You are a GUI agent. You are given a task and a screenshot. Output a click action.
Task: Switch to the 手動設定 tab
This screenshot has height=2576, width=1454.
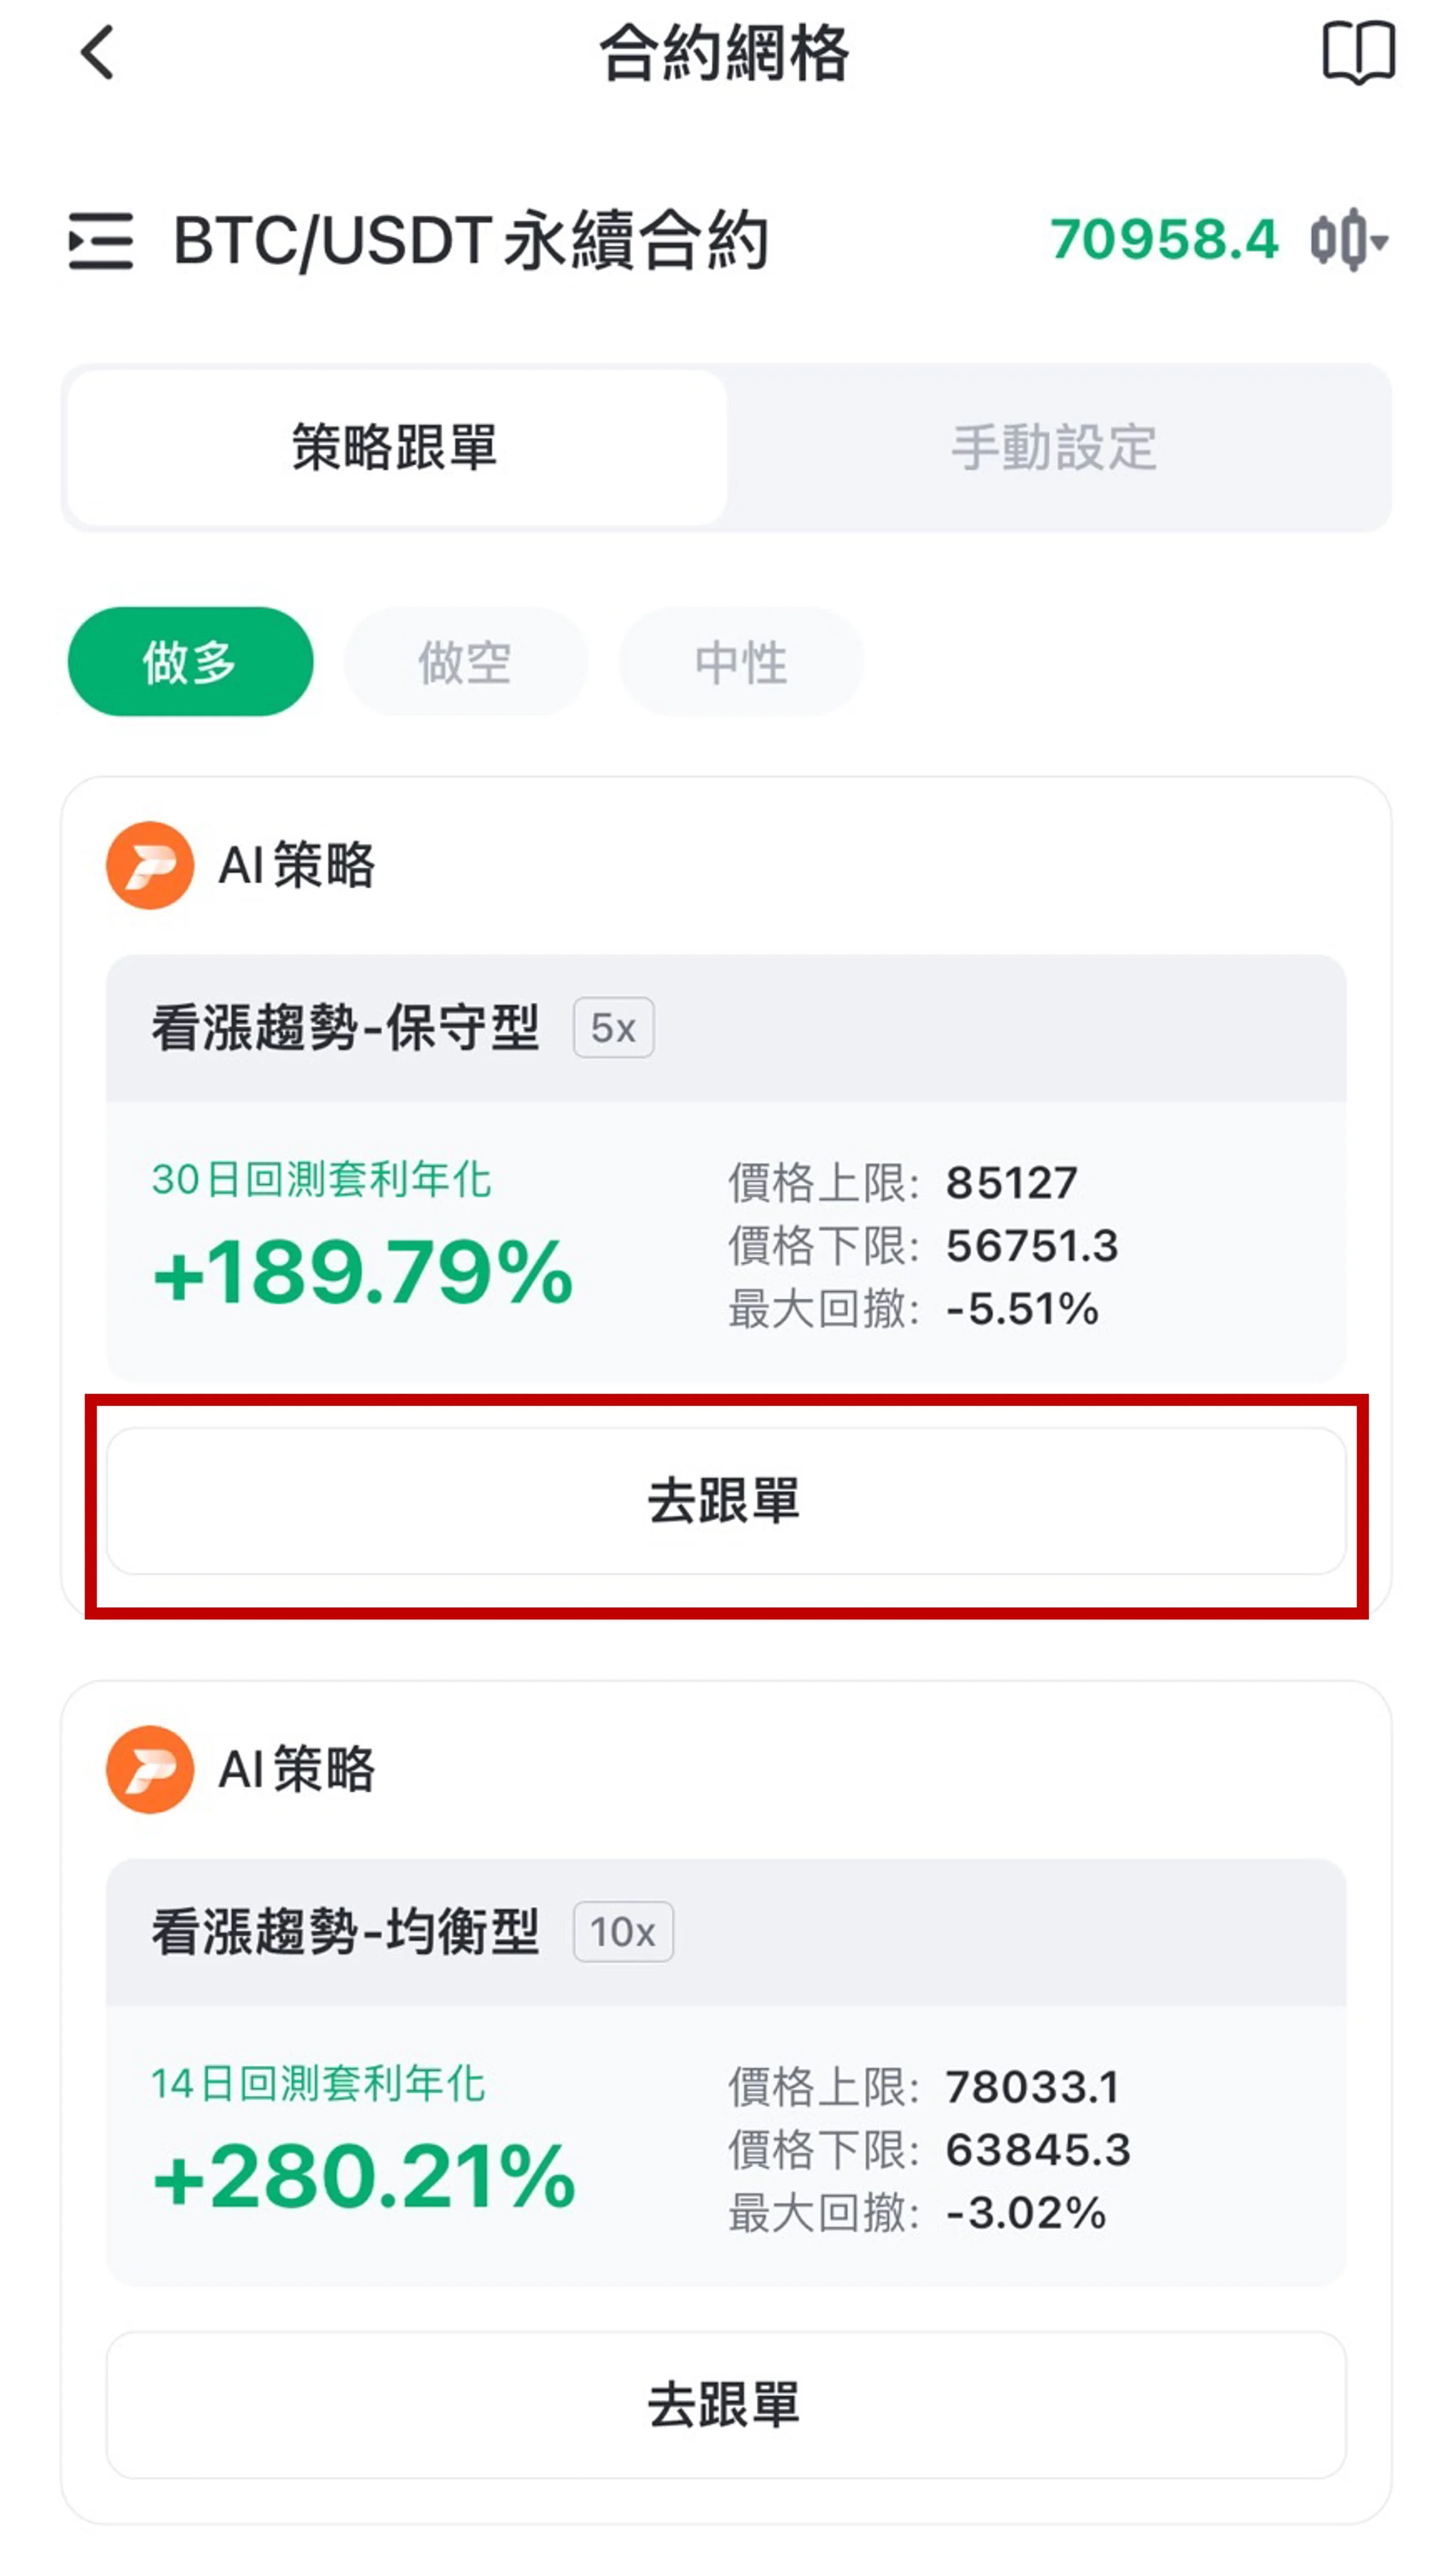1054,447
